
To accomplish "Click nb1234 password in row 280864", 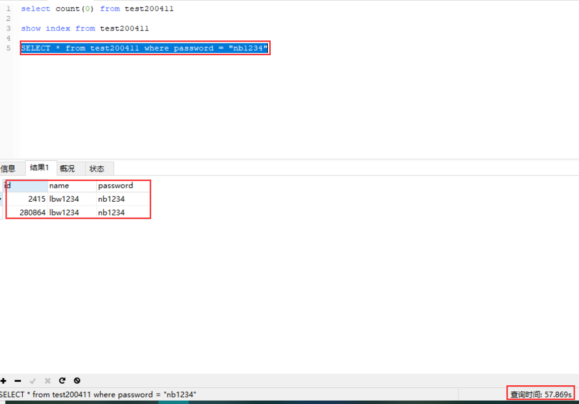I will click(x=124, y=213).
